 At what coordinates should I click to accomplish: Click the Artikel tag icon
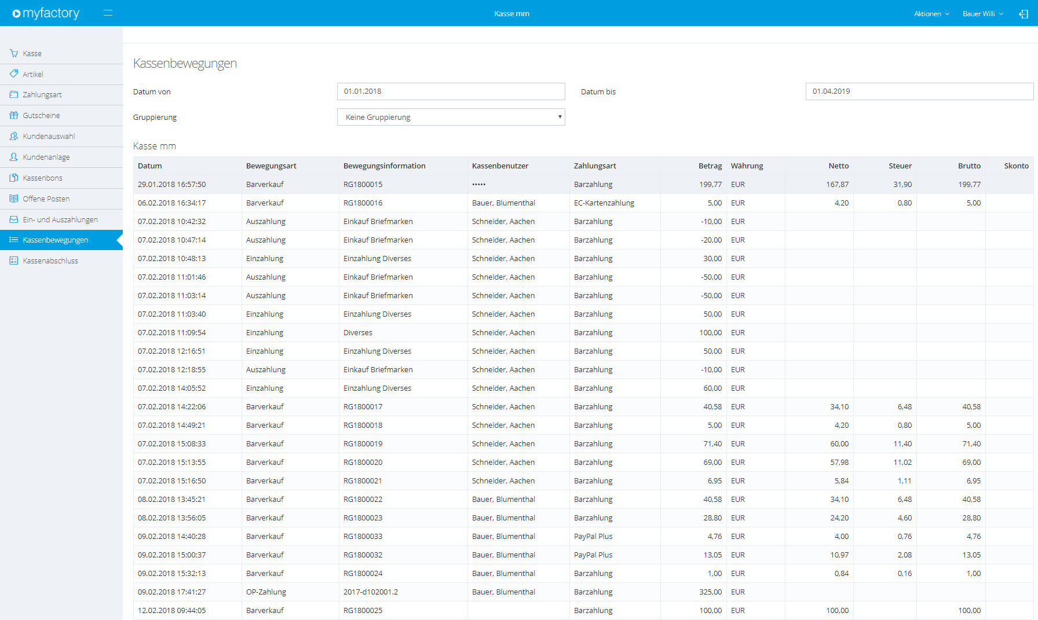click(x=14, y=74)
